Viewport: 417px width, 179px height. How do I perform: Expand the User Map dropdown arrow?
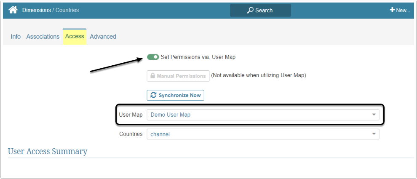(374, 115)
